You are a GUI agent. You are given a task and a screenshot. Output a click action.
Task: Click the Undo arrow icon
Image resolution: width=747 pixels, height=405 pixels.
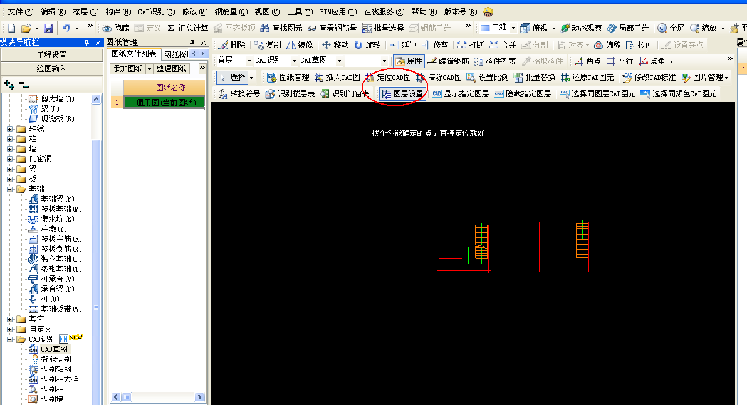point(66,28)
